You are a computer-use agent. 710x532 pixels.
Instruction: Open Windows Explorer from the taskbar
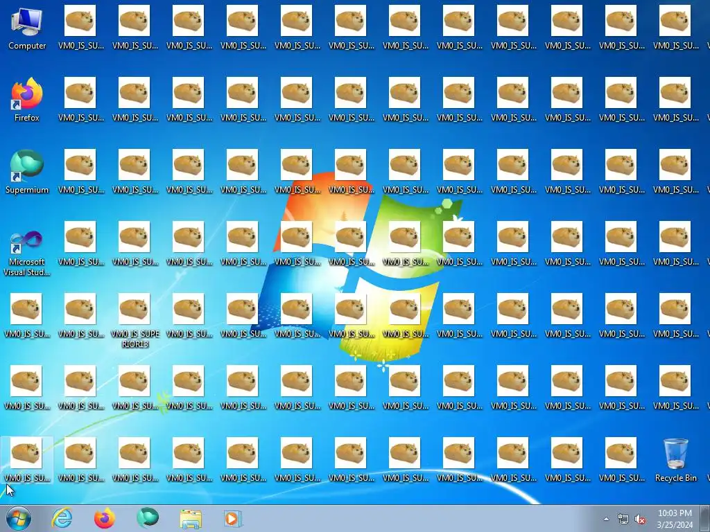[x=191, y=518]
